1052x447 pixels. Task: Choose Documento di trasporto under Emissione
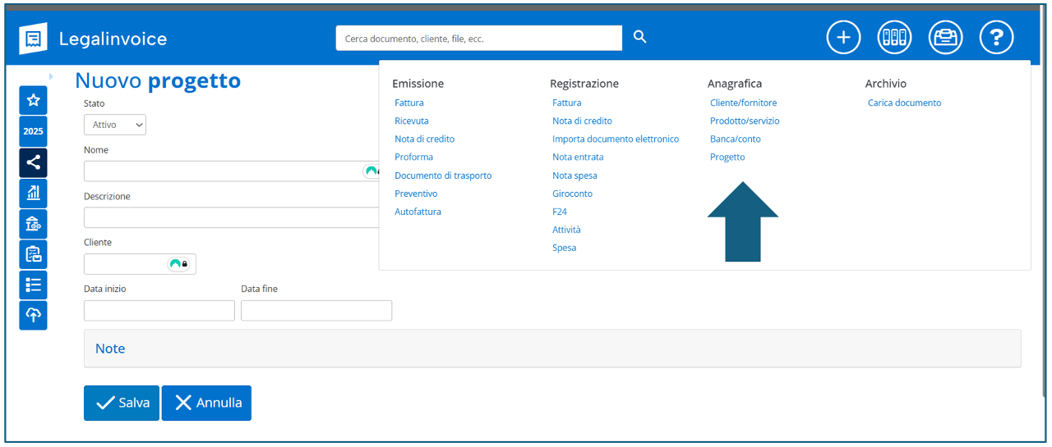pyautogui.click(x=443, y=176)
